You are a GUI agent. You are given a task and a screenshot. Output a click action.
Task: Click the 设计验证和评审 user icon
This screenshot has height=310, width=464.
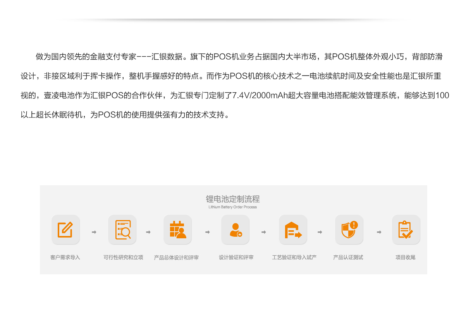(x=235, y=229)
